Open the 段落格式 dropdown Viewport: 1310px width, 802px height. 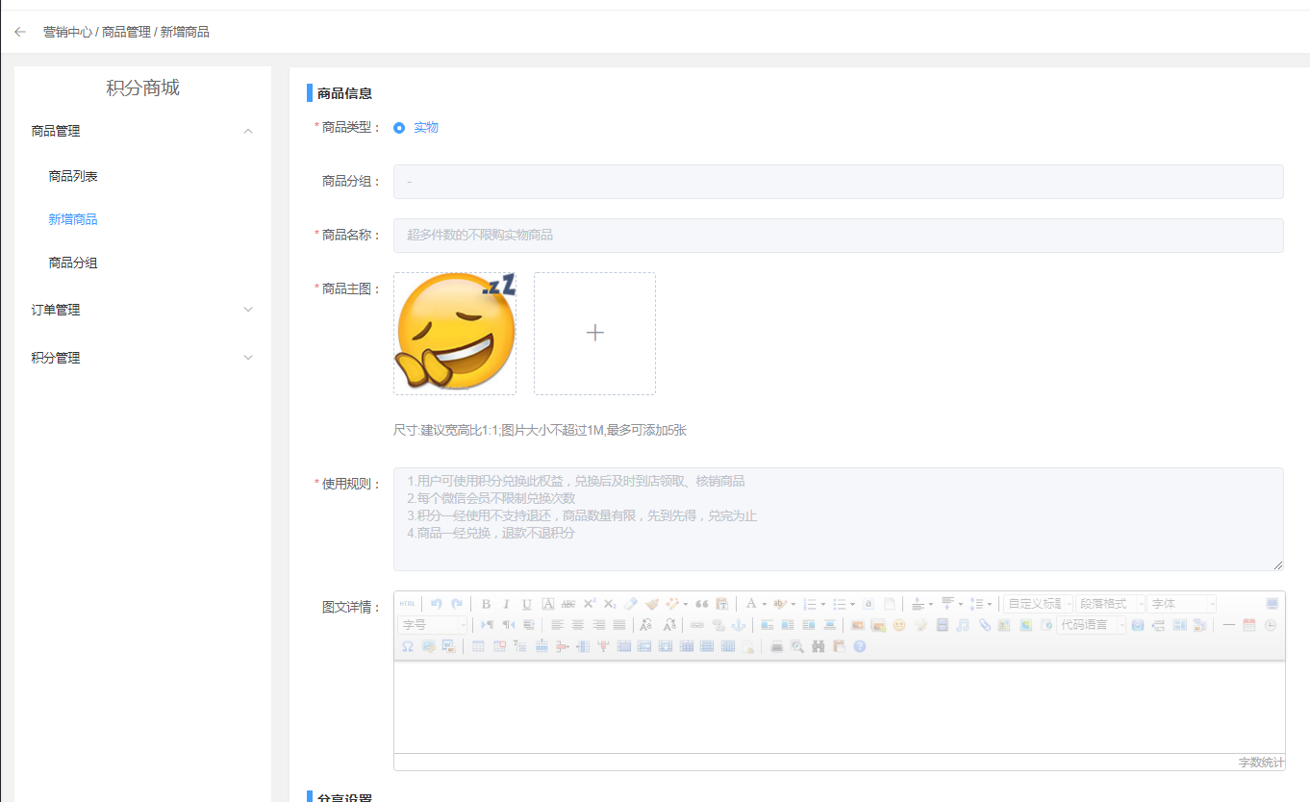1110,604
